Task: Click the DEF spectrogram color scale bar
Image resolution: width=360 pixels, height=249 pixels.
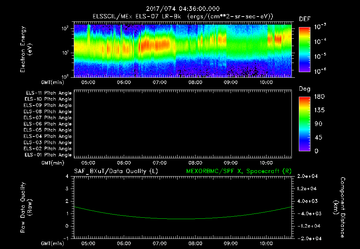Action: point(304,50)
